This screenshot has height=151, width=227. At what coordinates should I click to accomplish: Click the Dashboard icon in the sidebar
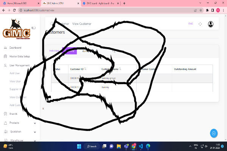pyautogui.click(x=5, y=48)
